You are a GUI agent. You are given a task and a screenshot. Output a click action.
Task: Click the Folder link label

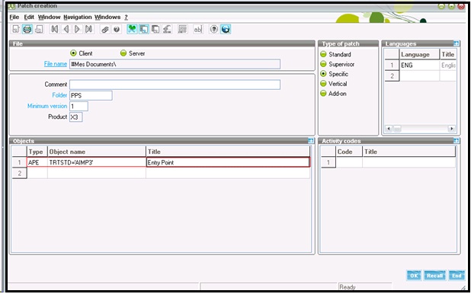coord(59,95)
